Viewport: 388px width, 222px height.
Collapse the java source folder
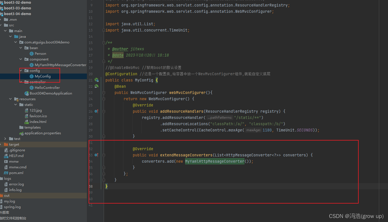[11, 37]
